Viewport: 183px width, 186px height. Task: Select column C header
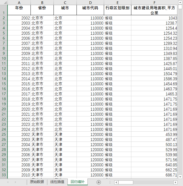(65, 2)
